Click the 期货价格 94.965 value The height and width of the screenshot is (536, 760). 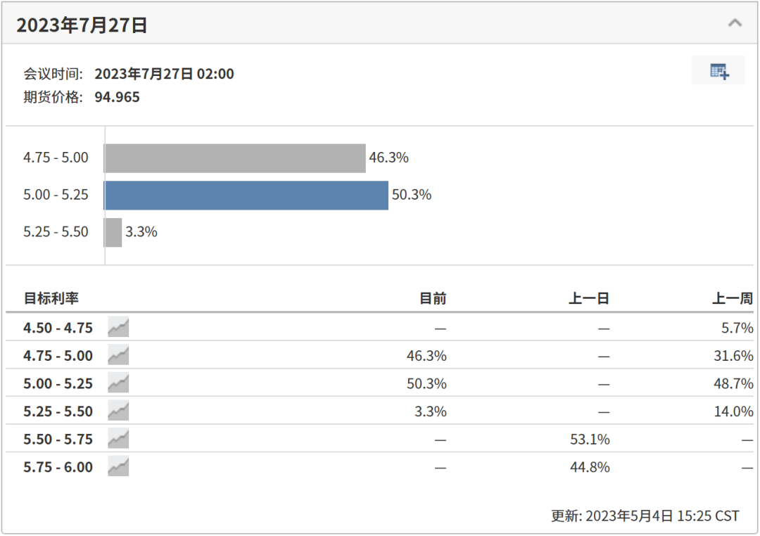pos(118,97)
